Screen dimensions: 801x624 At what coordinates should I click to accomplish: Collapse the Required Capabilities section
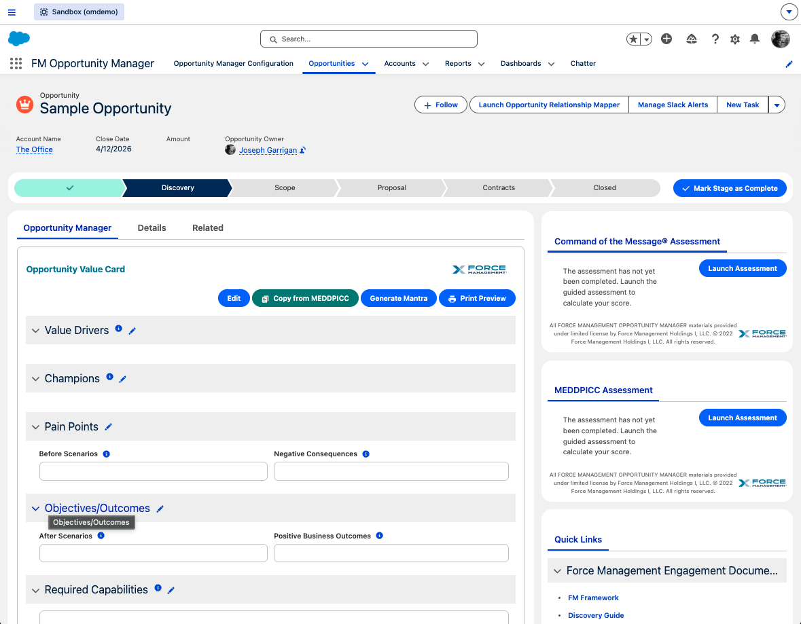click(x=35, y=590)
